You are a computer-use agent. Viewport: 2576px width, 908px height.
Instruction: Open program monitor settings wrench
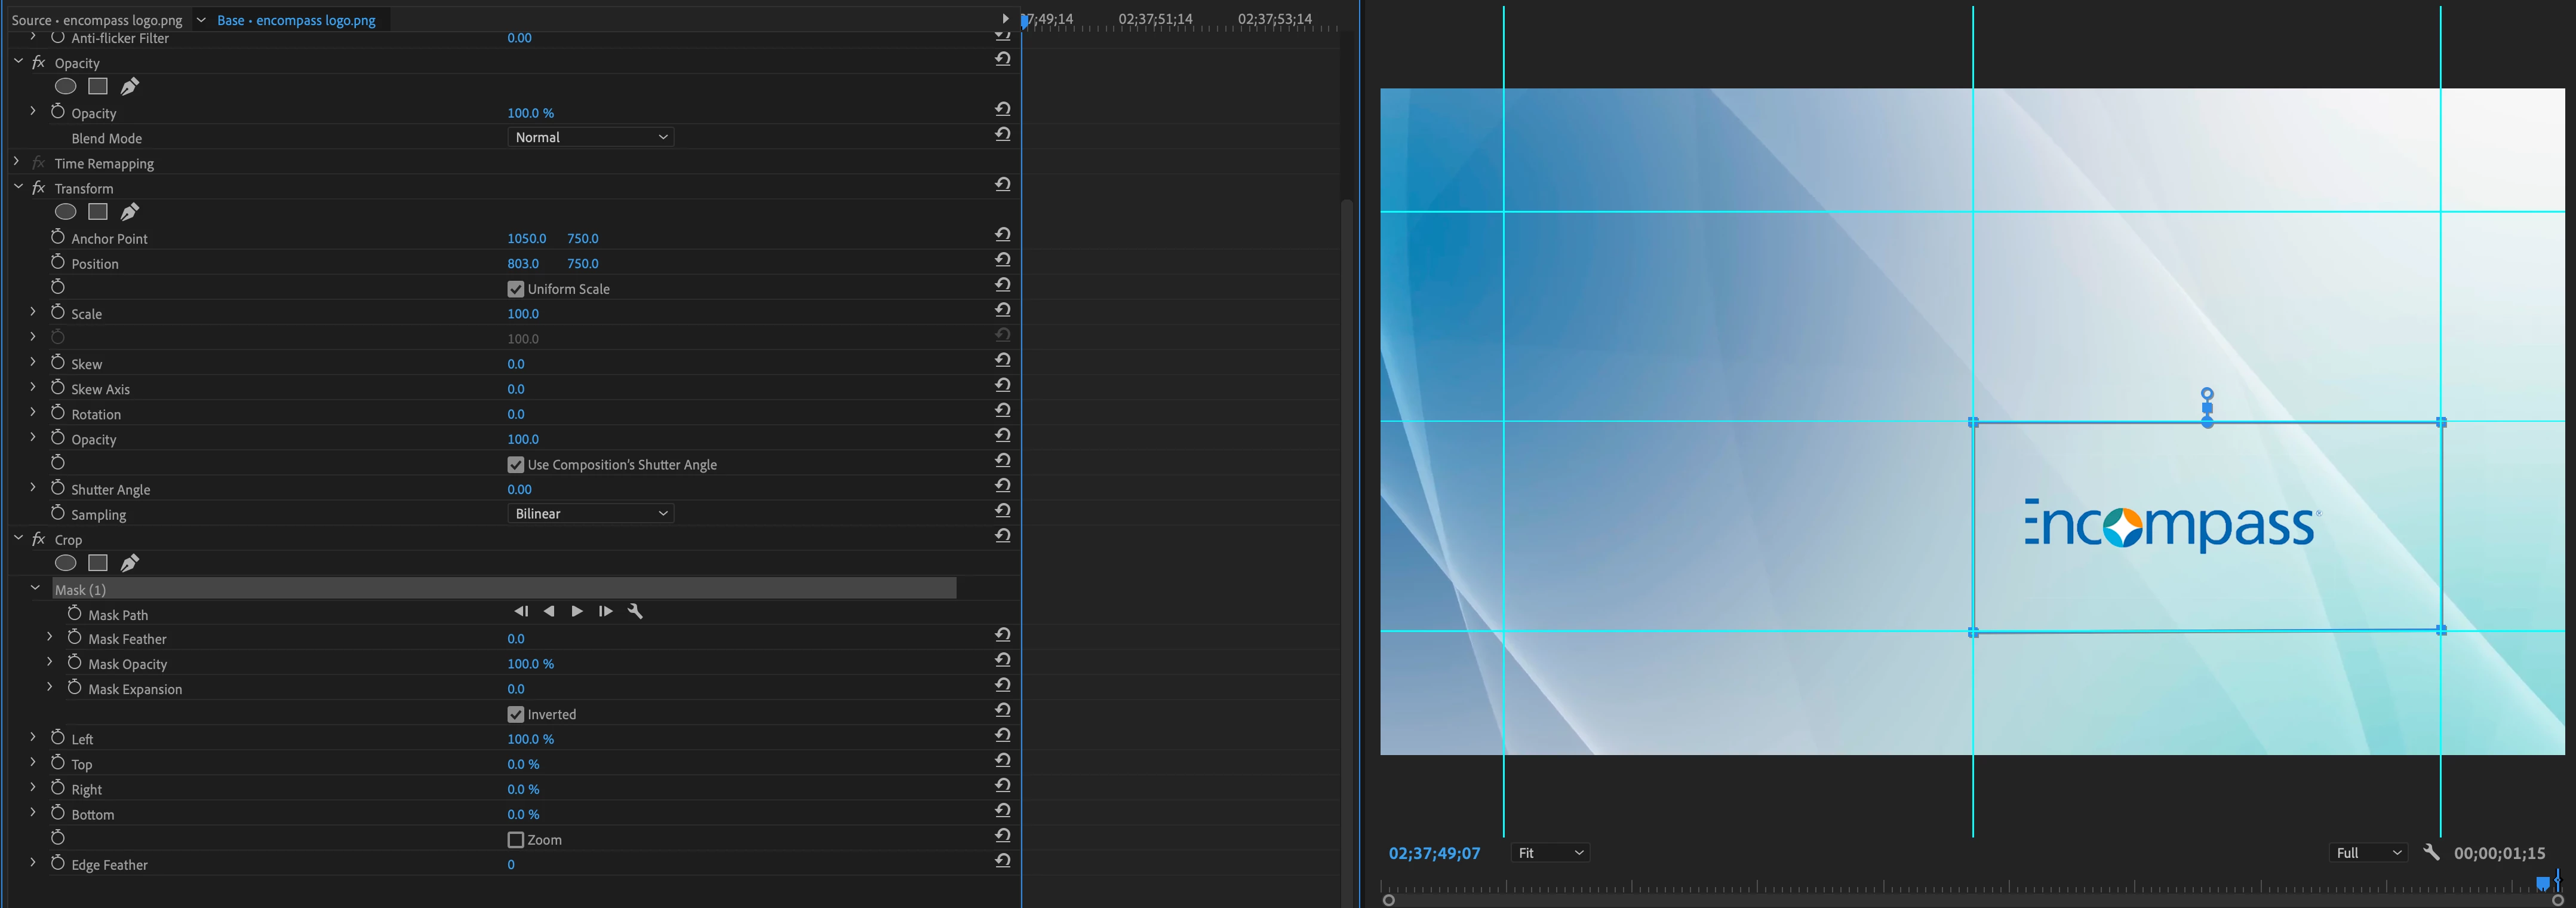2431,852
